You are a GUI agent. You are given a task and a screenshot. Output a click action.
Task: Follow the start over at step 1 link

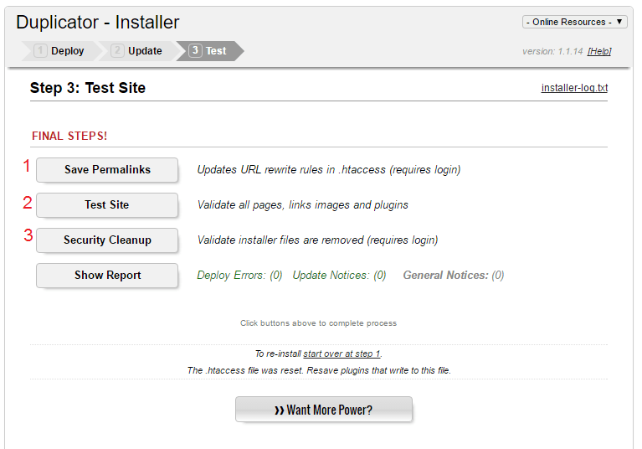[342, 354]
